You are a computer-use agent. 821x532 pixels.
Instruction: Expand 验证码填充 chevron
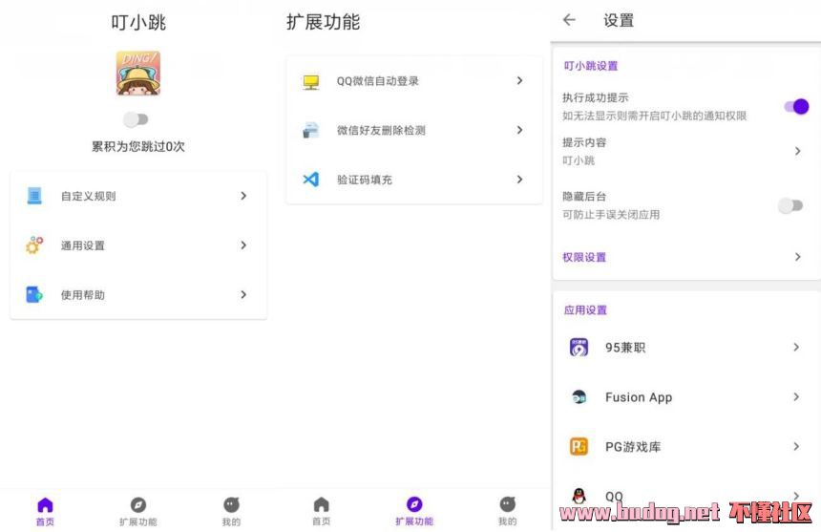[x=519, y=179]
